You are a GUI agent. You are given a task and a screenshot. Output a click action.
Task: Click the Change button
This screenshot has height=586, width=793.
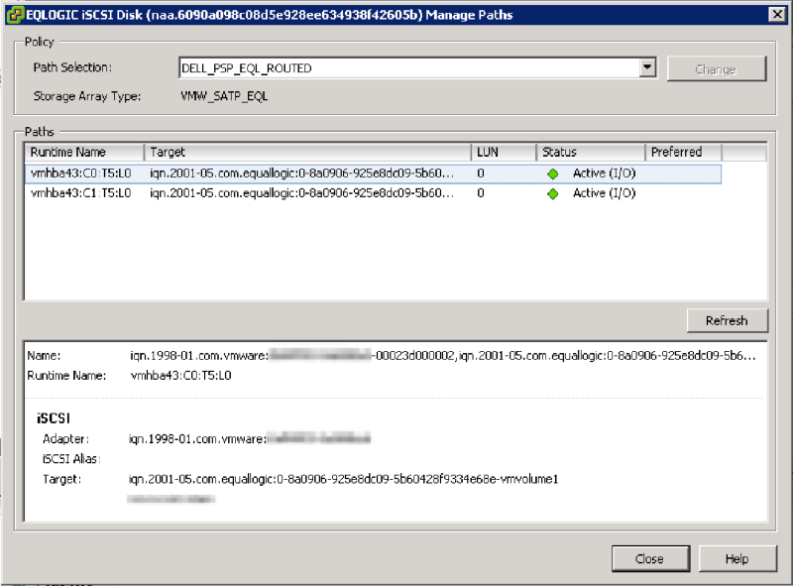coord(716,68)
